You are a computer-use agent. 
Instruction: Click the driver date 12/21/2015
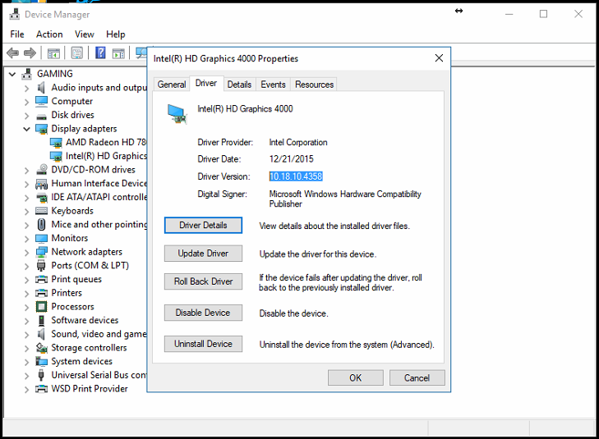[291, 159]
